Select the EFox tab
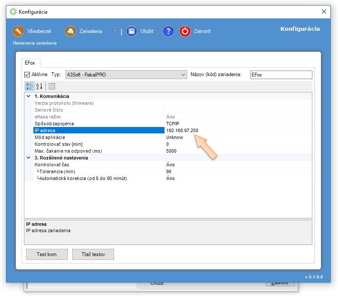This screenshot has height=298, width=338. [x=30, y=62]
